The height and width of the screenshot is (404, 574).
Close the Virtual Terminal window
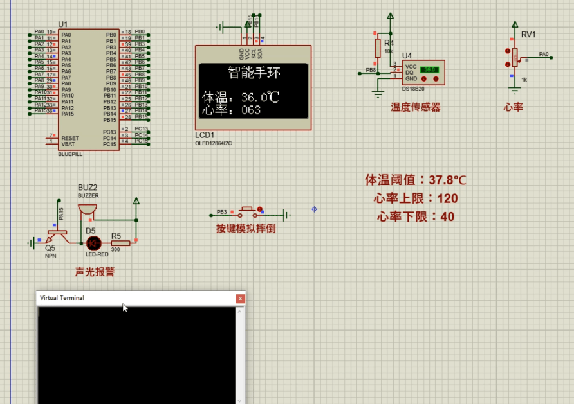click(x=240, y=299)
